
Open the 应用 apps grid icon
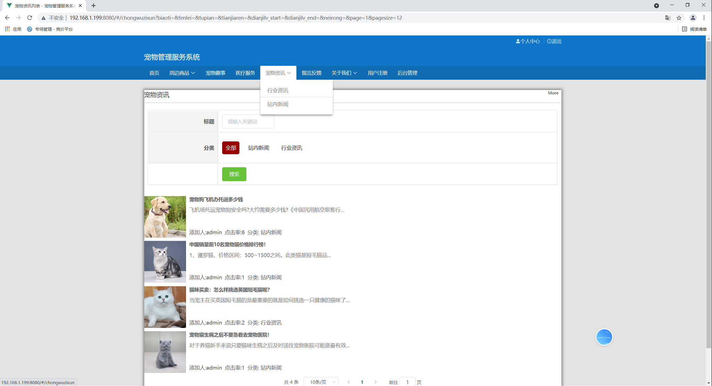pos(7,29)
